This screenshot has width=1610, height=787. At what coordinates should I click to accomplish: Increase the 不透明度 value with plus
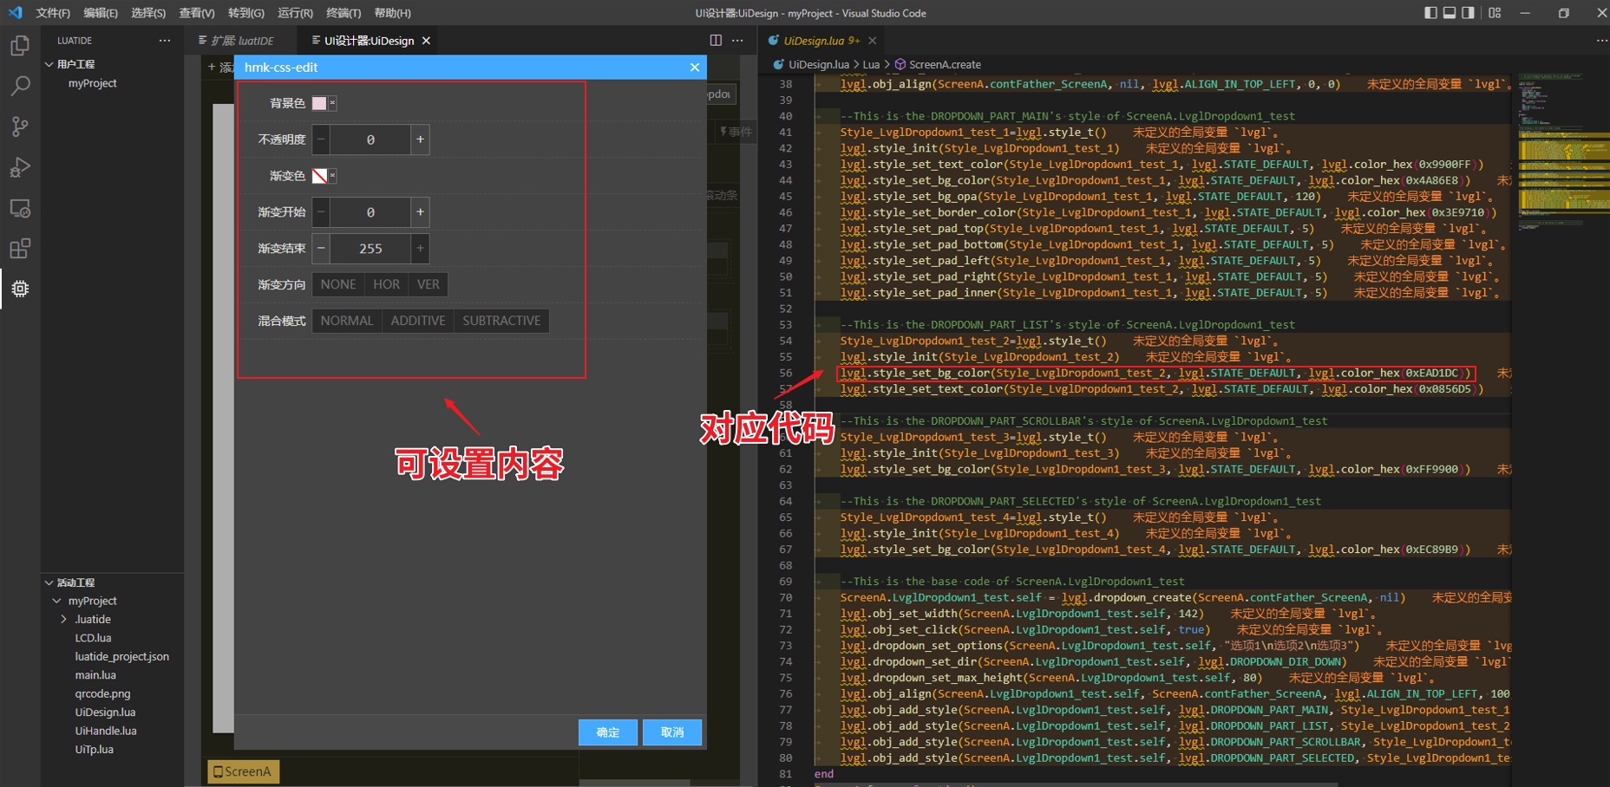[420, 140]
